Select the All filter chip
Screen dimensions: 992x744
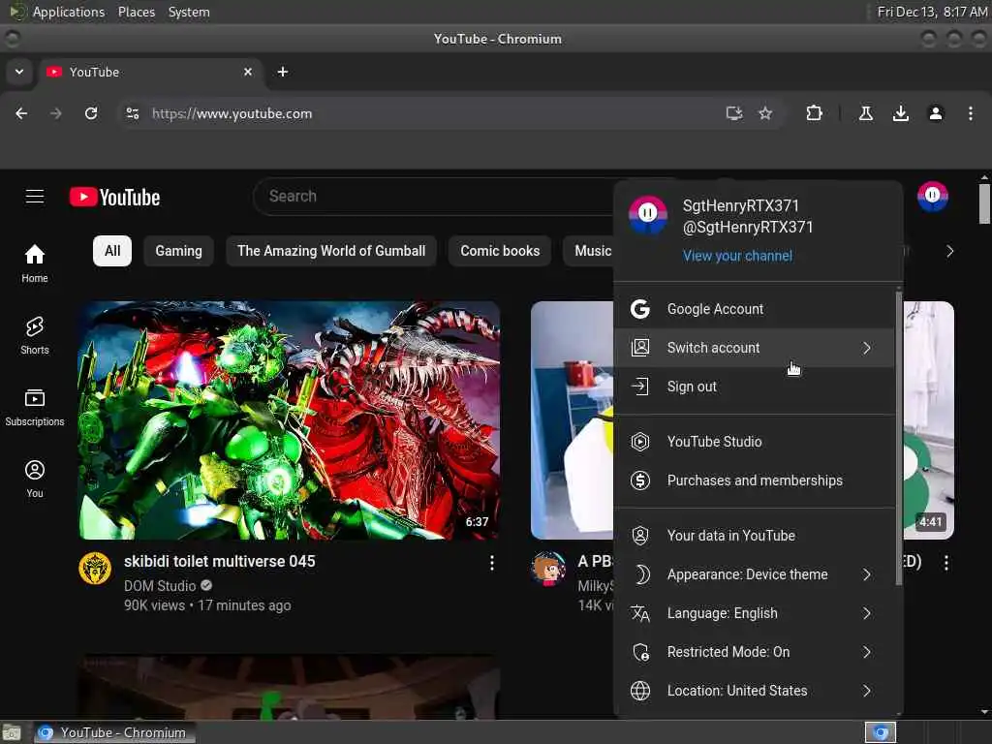tap(112, 251)
